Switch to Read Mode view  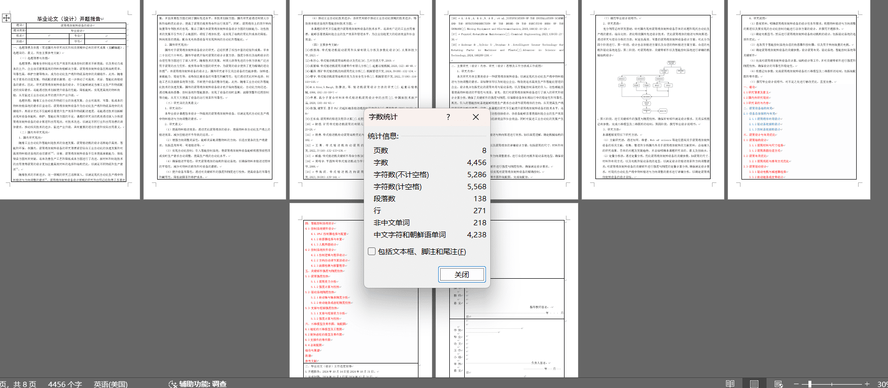[730, 384]
